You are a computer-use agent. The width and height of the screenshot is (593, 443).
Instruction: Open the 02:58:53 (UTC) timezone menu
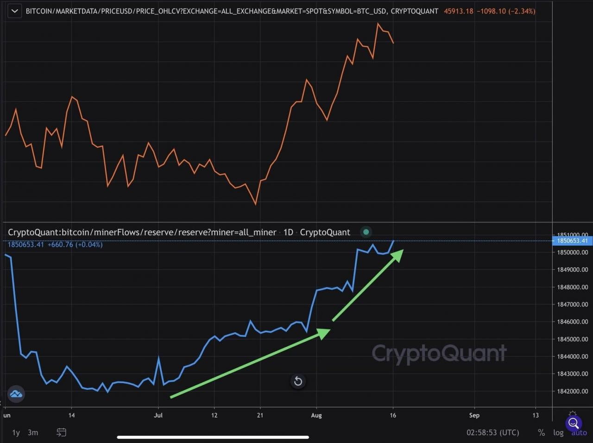(x=492, y=432)
